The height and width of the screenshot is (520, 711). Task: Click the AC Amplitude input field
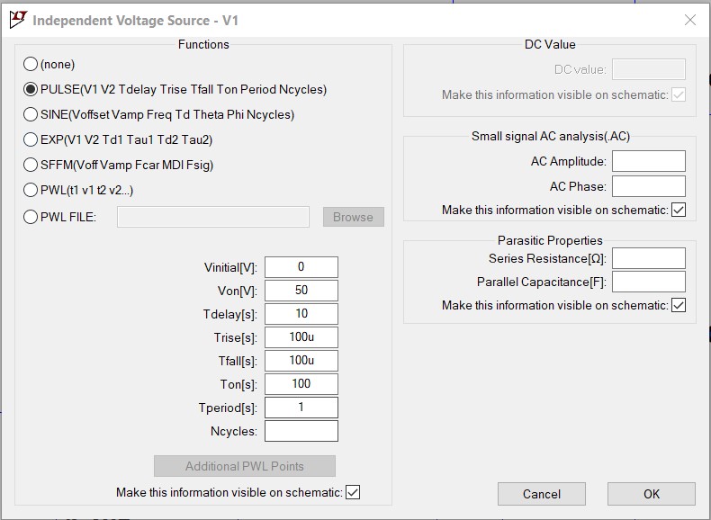pyautogui.click(x=648, y=161)
